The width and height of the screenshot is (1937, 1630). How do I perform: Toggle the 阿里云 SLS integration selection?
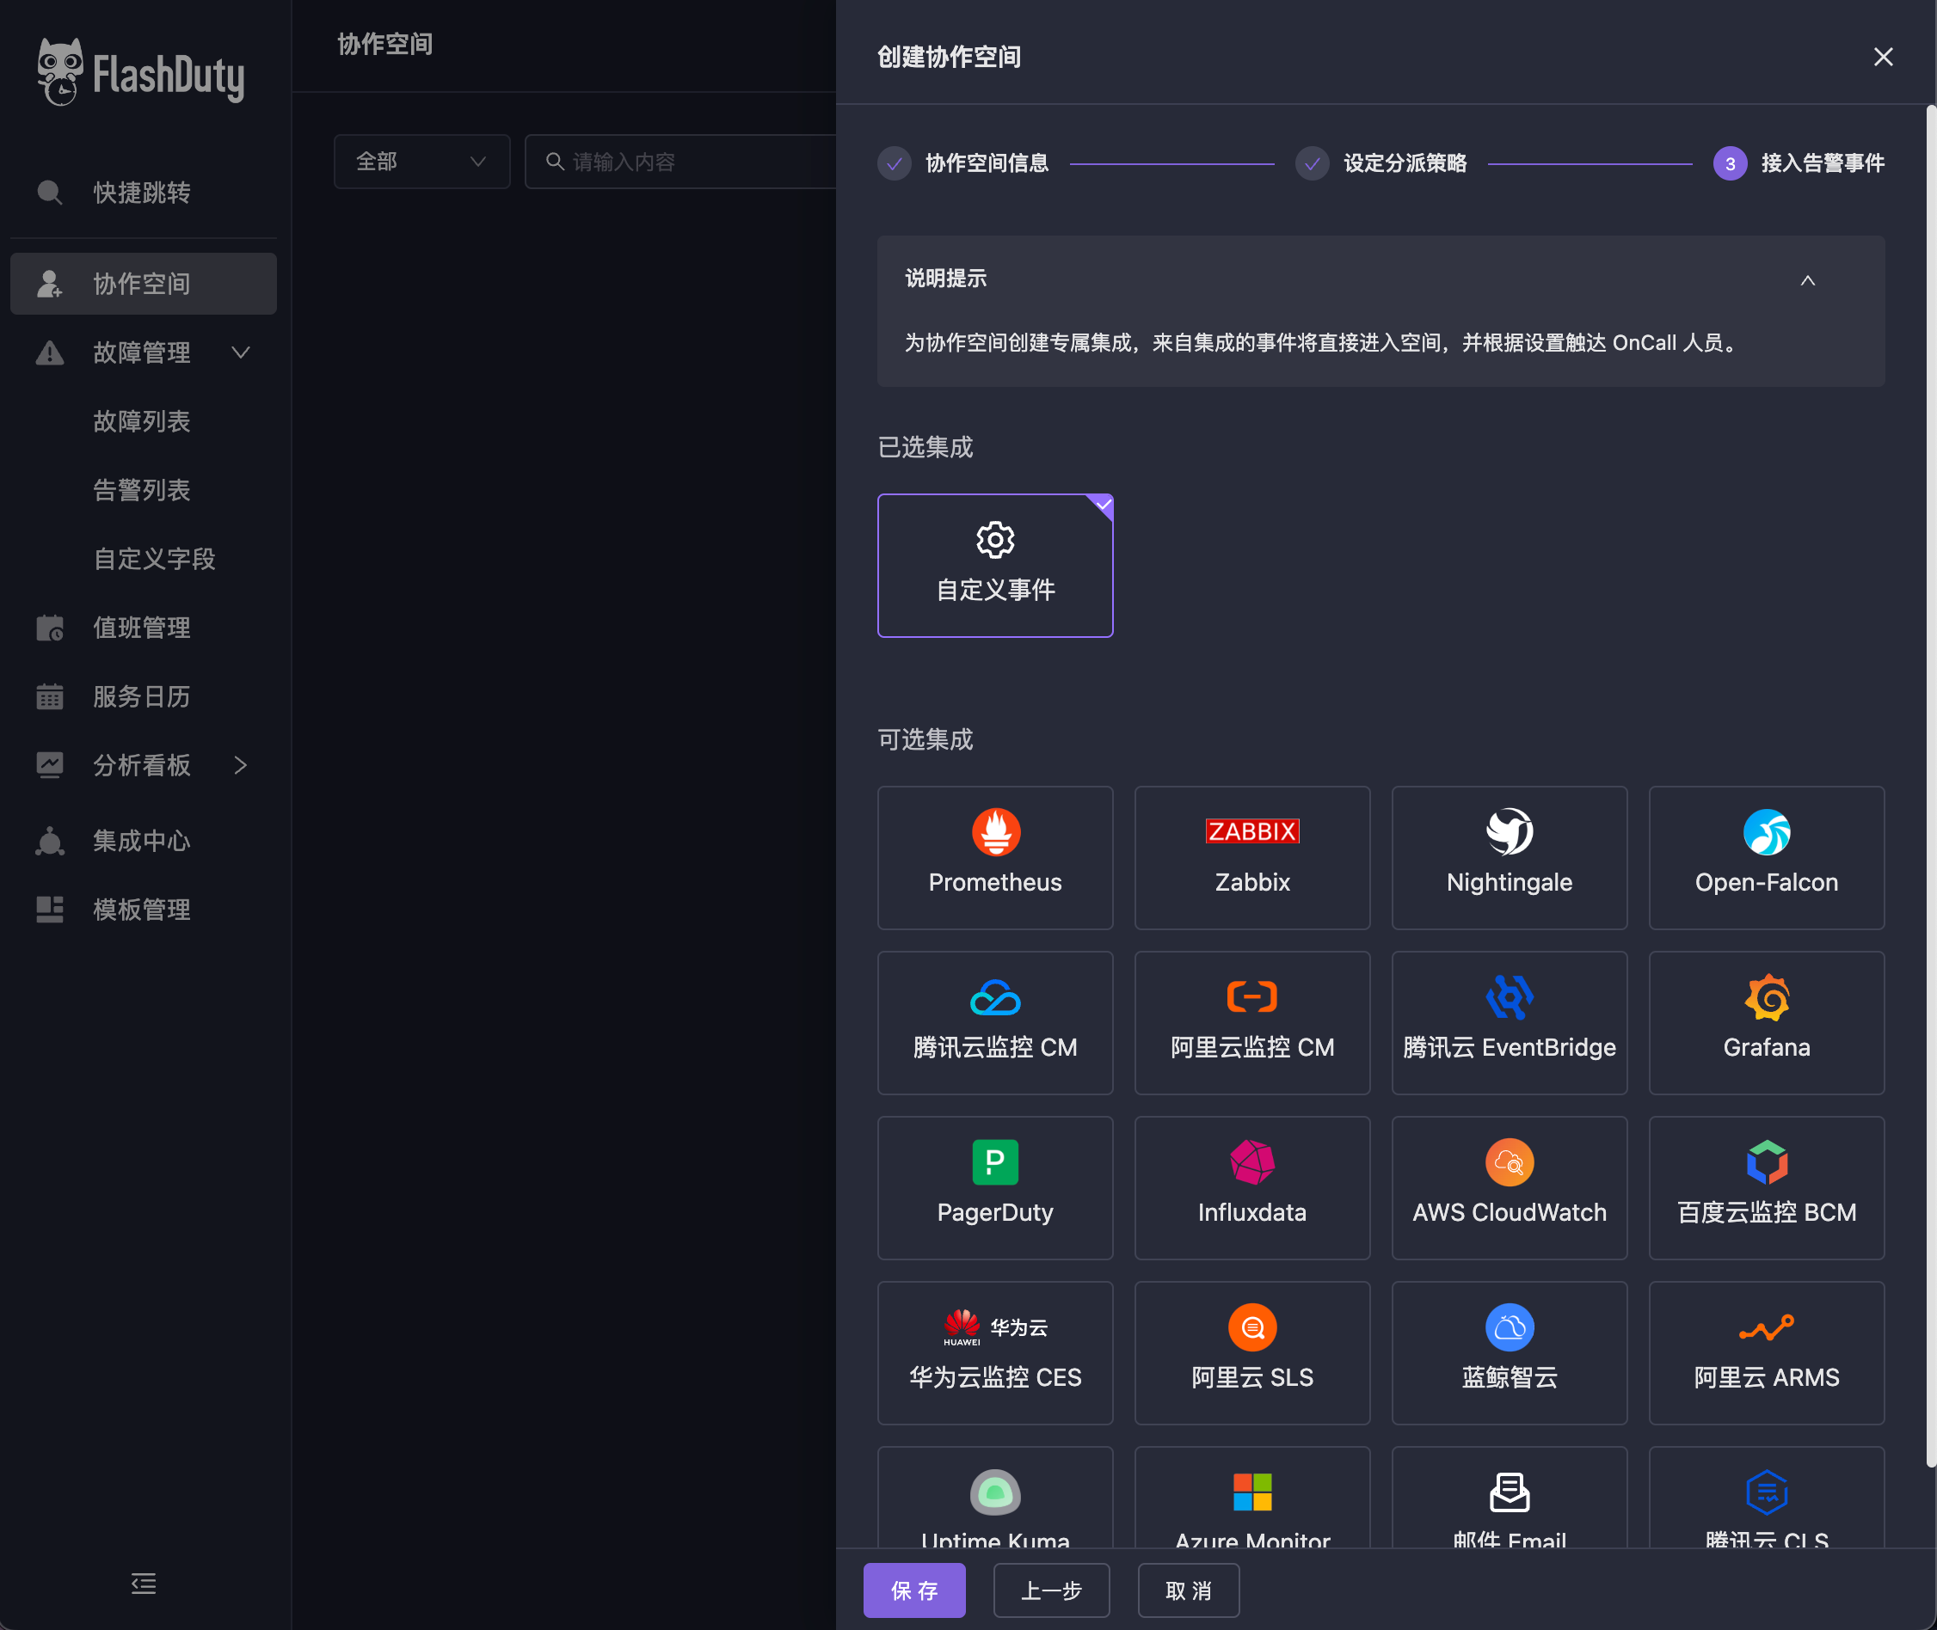point(1251,1353)
